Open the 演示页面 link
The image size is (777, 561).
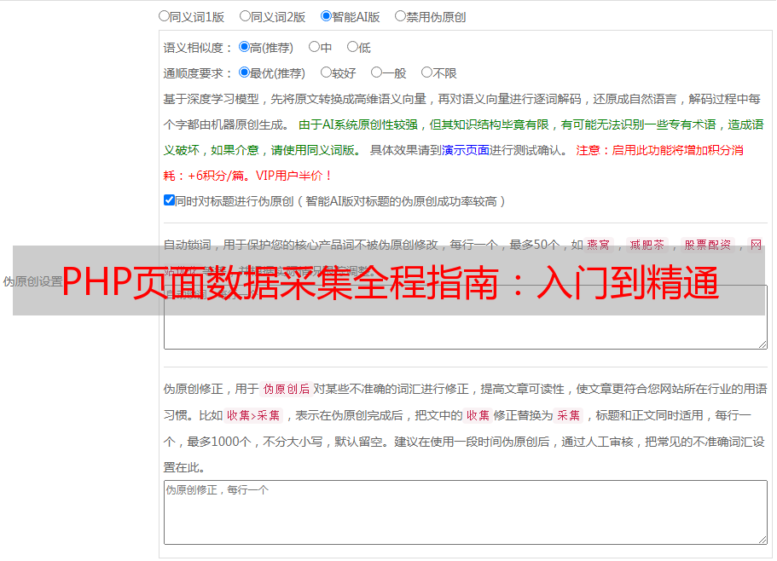[x=466, y=150]
